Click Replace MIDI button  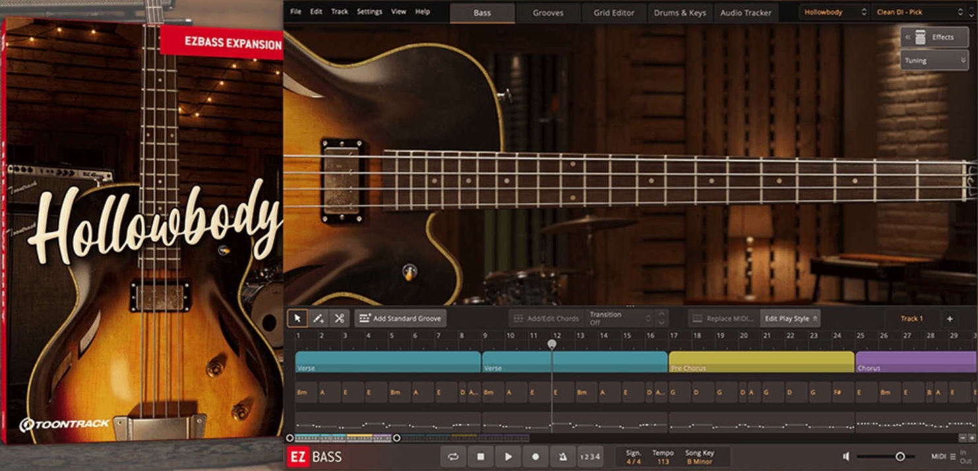click(723, 319)
